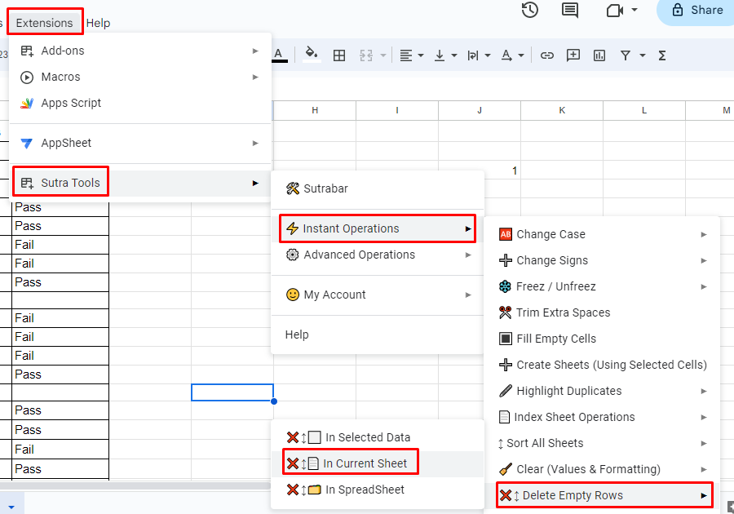
Task: Select column I header
Action: [397, 110]
